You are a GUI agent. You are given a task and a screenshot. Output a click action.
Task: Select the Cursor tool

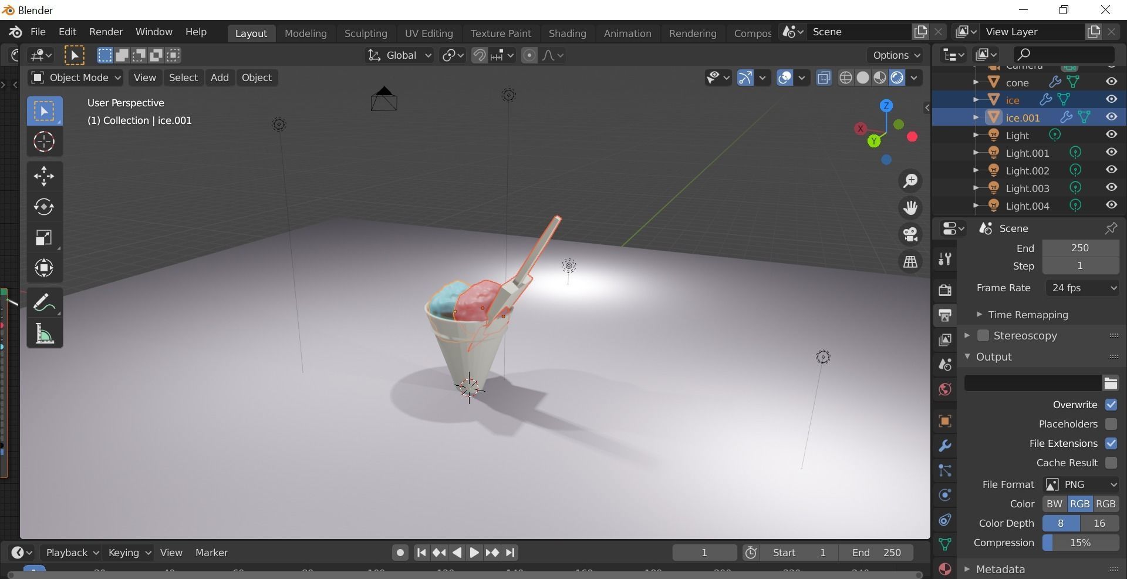click(45, 142)
